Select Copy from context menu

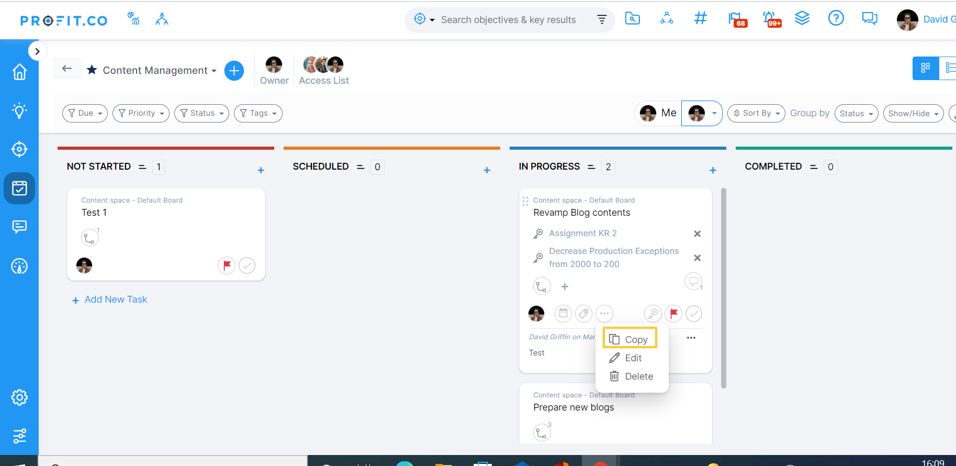click(x=629, y=339)
